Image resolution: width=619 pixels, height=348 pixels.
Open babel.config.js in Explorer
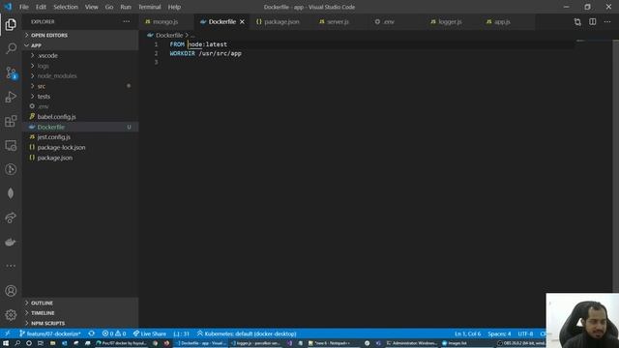click(80, 117)
